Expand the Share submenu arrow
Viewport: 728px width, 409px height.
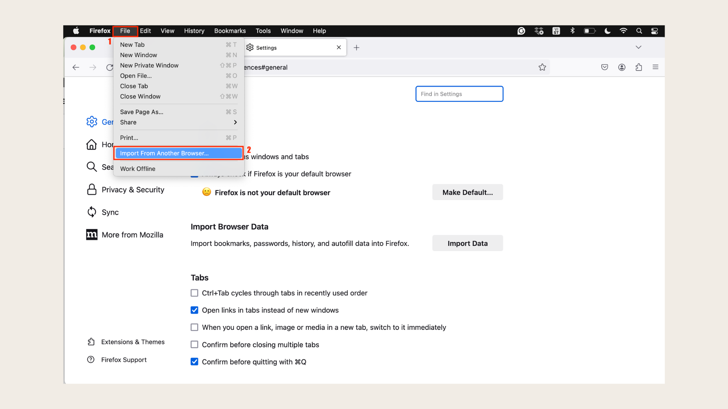click(x=235, y=122)
